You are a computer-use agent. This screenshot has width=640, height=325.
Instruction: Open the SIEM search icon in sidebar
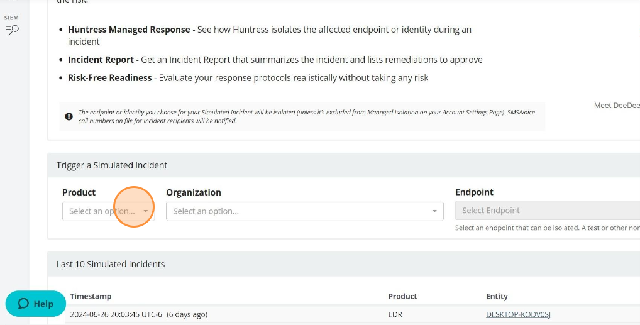pos(12,30)
